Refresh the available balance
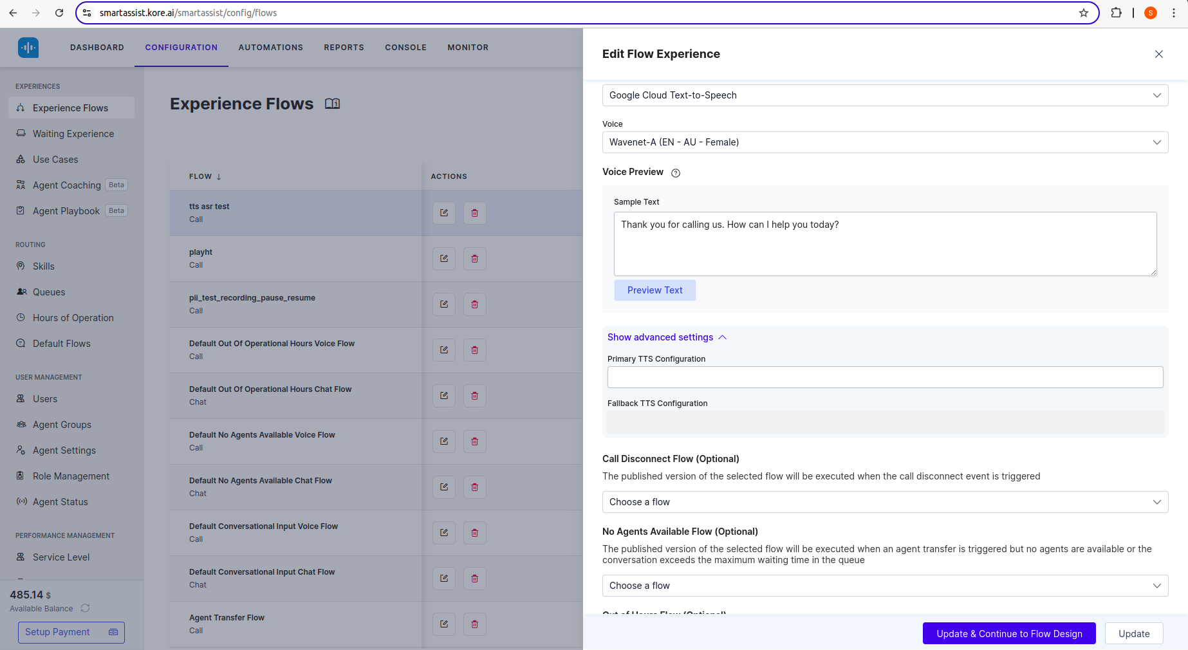The height and width of the screenshot is (650, 1188). pos(85,608)
